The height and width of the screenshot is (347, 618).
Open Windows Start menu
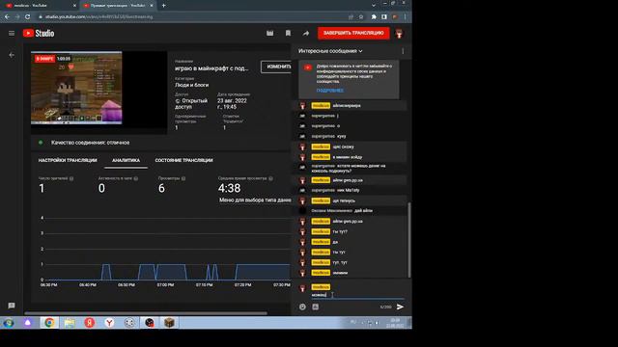[9, 323]
